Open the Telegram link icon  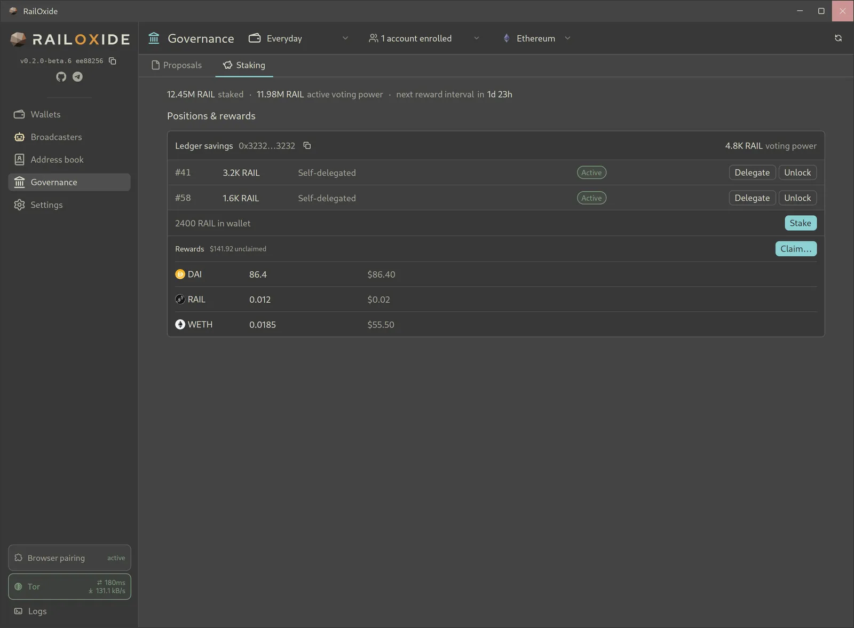coord(77,77)
